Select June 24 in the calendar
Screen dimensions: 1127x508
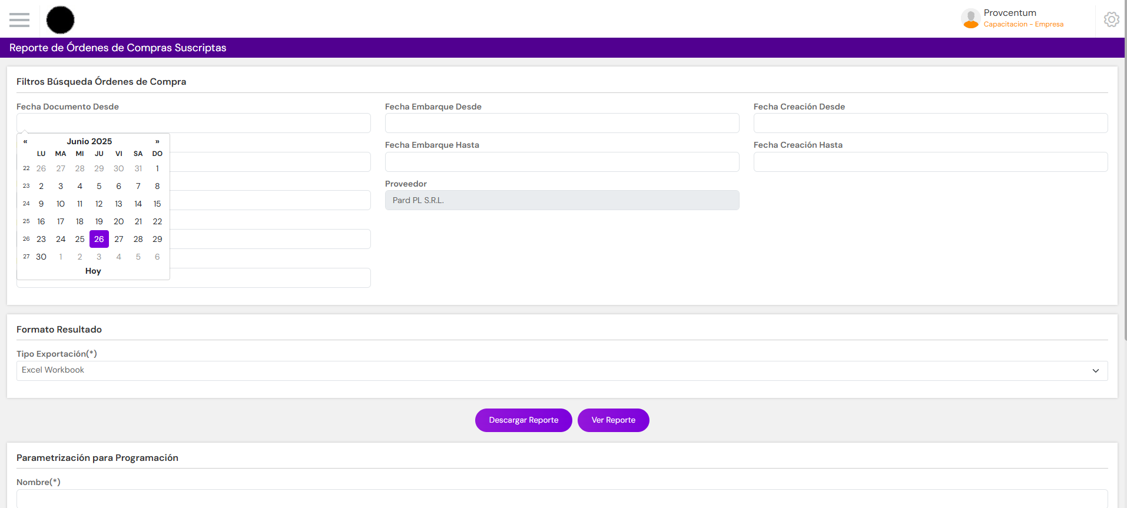(x=61, y=239)
